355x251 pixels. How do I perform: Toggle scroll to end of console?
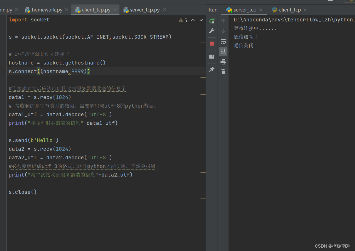tap(223, 51)
